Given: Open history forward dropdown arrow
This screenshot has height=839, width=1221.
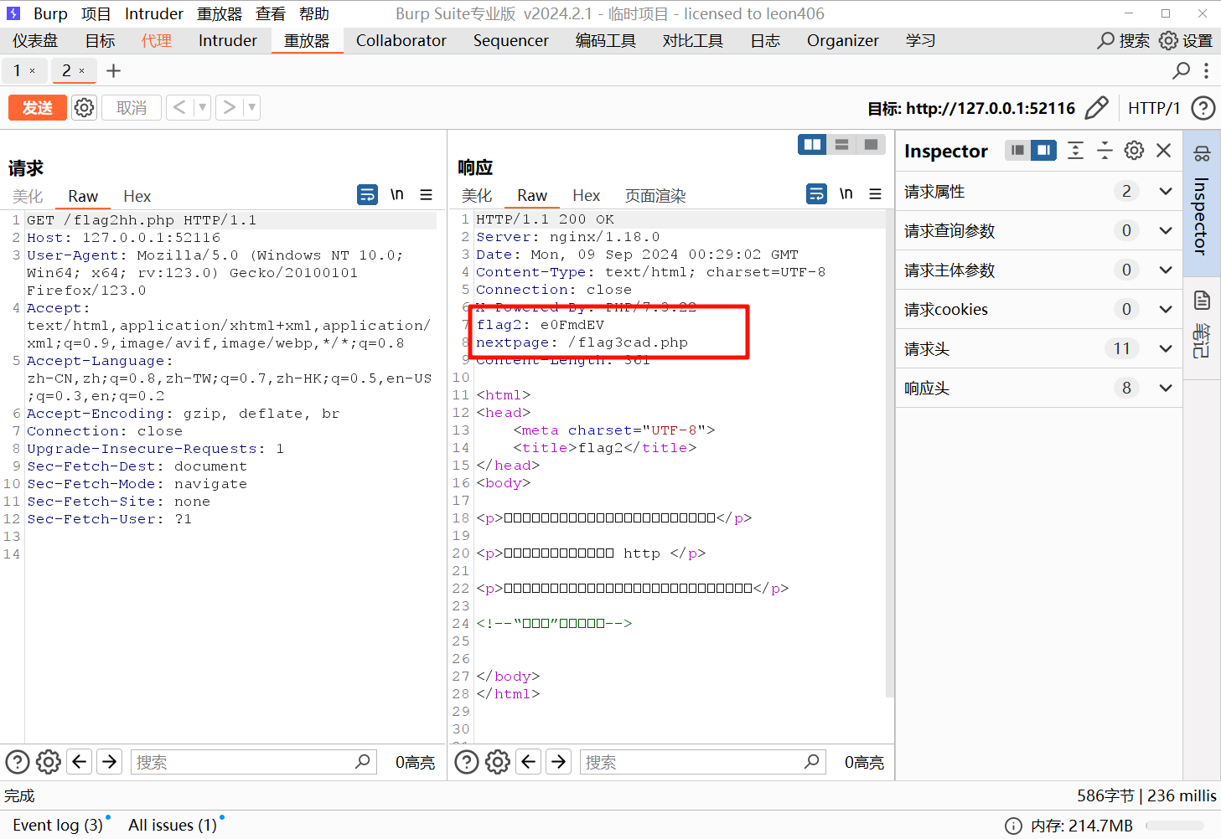Looking at the screenshot, I should tap(251, 107).
